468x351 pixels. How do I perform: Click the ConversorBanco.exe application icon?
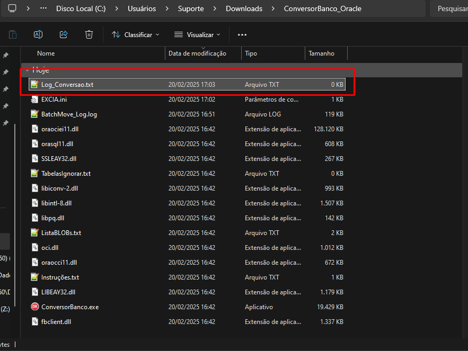35,307
